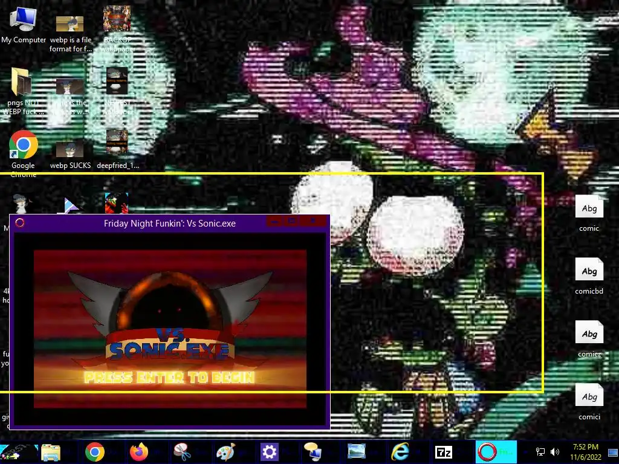Screen dimensions: 619x464
Task: Click the 'Friday Night Funkin': Vs Sonic.exe' title
Action: click(170, 224)
